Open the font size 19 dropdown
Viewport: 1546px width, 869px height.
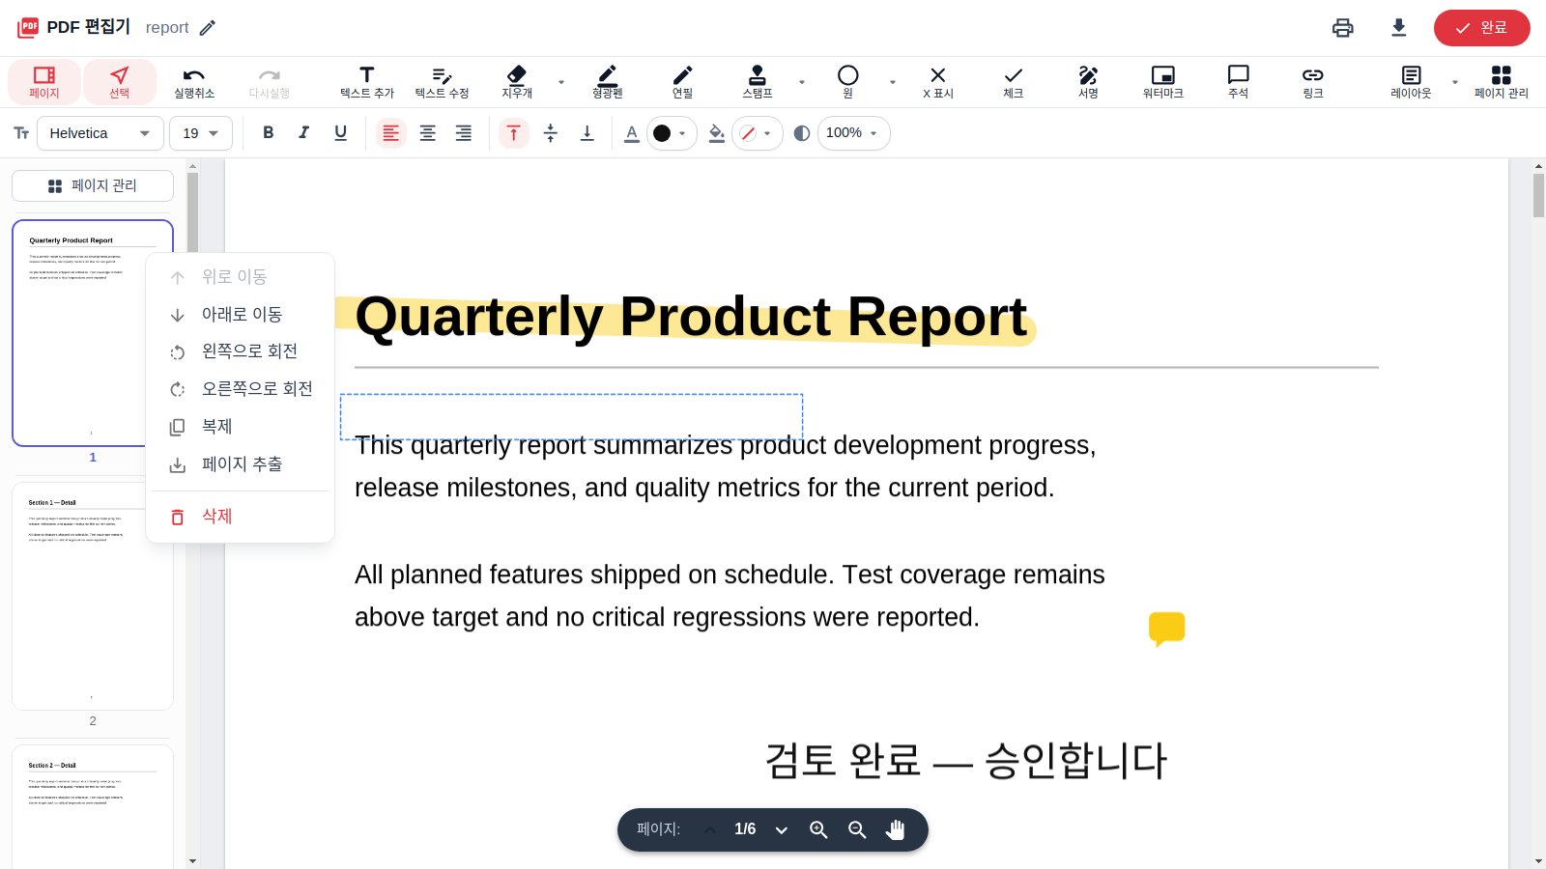tap(201, 133)
